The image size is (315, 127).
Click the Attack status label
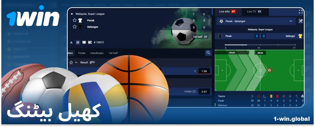click(x=232, y=52)
